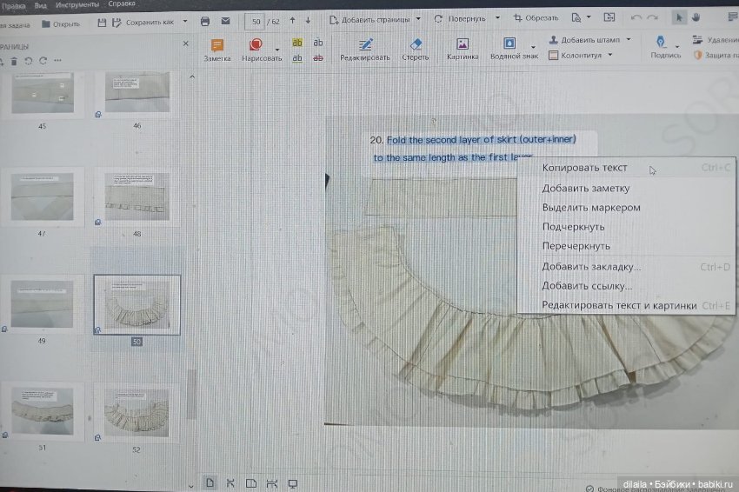This screenshot has width=739, height=492.
Task: Click the trash icon in the pages panel
Action: tap(14, 61)
